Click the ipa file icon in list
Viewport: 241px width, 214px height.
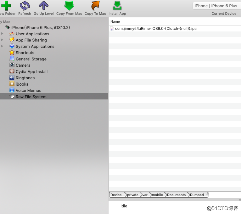point(112,29)
